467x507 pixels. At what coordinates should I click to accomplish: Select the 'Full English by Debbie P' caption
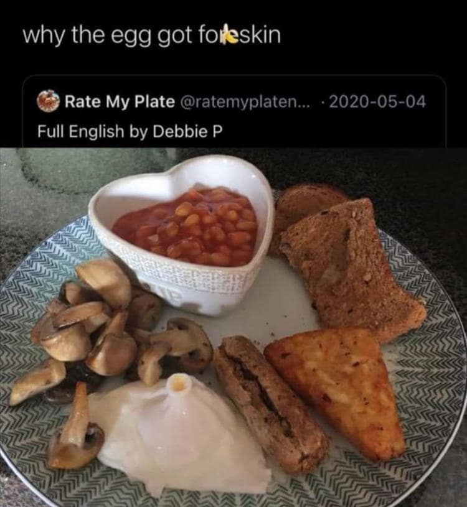[130, 131]
